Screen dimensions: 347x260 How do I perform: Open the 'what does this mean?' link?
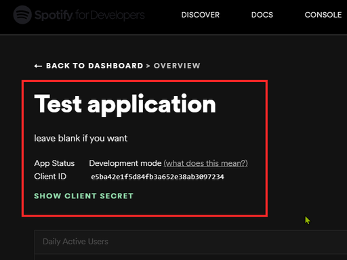pos(205,163)
